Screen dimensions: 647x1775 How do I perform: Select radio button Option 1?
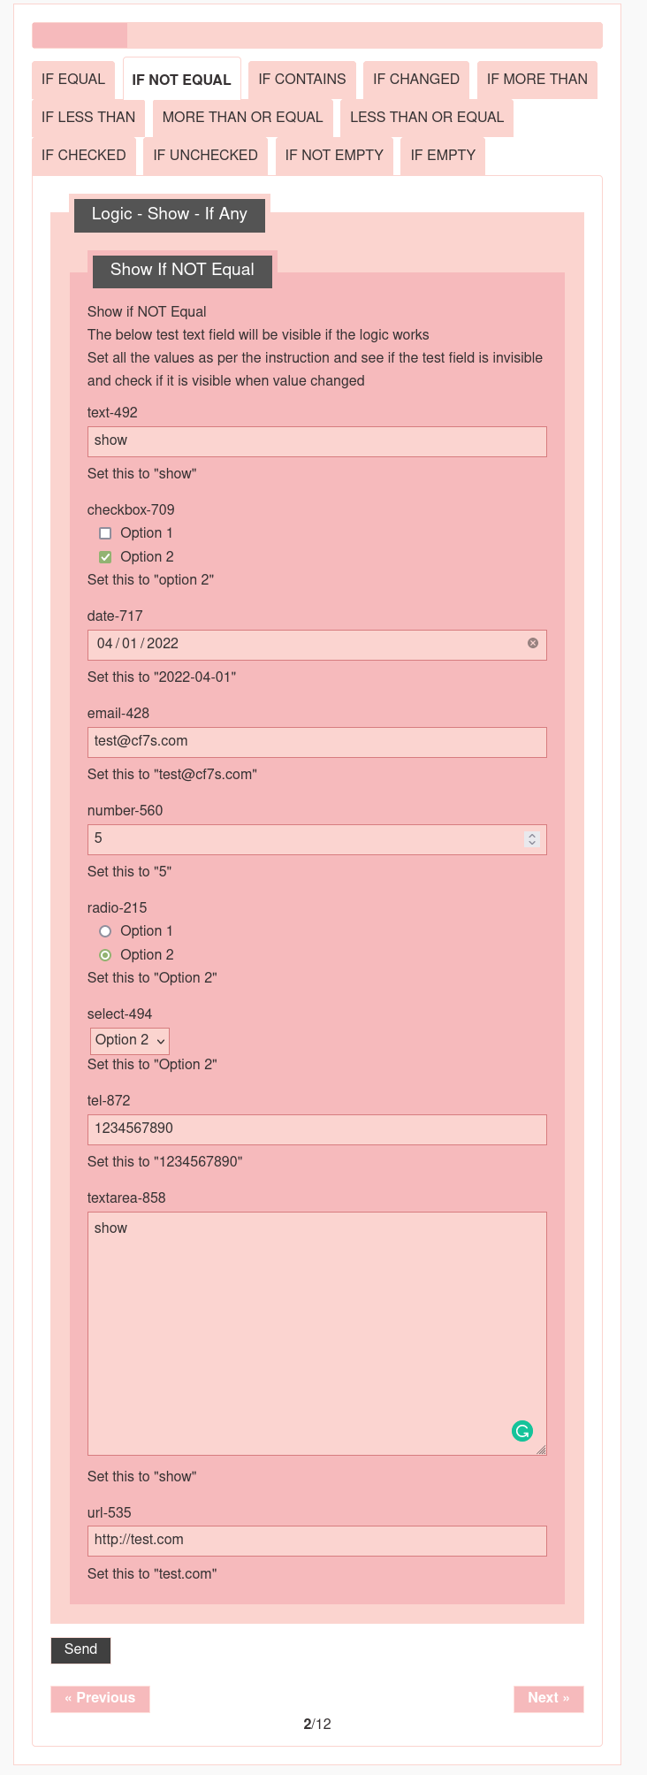pos(105,931)
